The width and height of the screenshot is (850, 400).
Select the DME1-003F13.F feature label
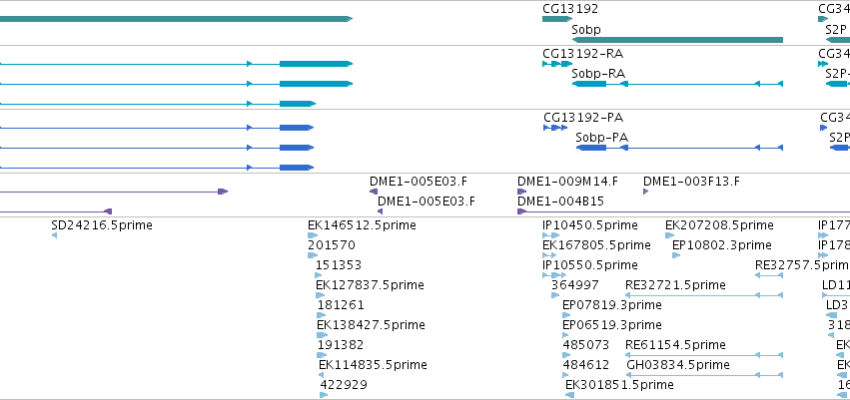pyautogui.click(x=691, y=182)
